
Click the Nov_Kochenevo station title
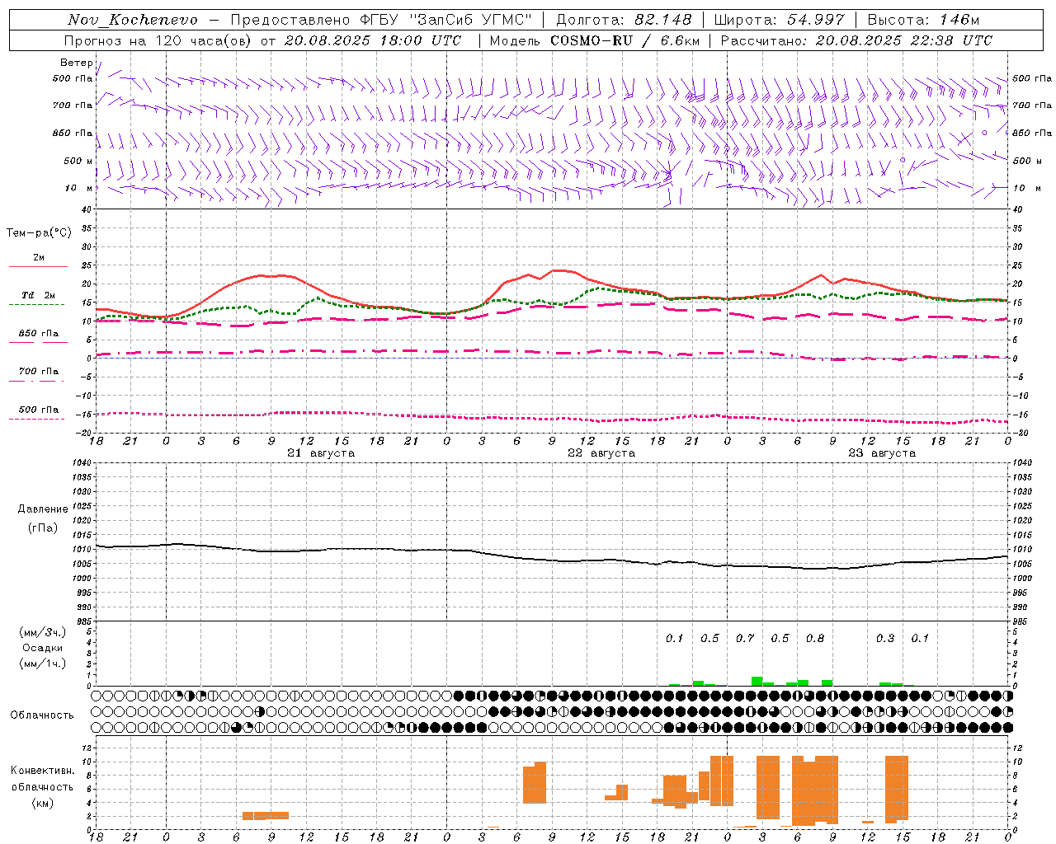click(133, 20)
